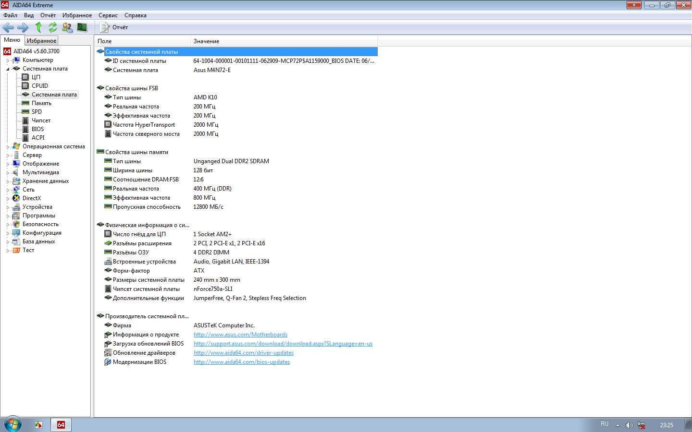The height and width of the screenshot is (432, 692).
Task: Click the green monitor graph toolbar icon
Action: pyautogui.click(x=82, y=27)
